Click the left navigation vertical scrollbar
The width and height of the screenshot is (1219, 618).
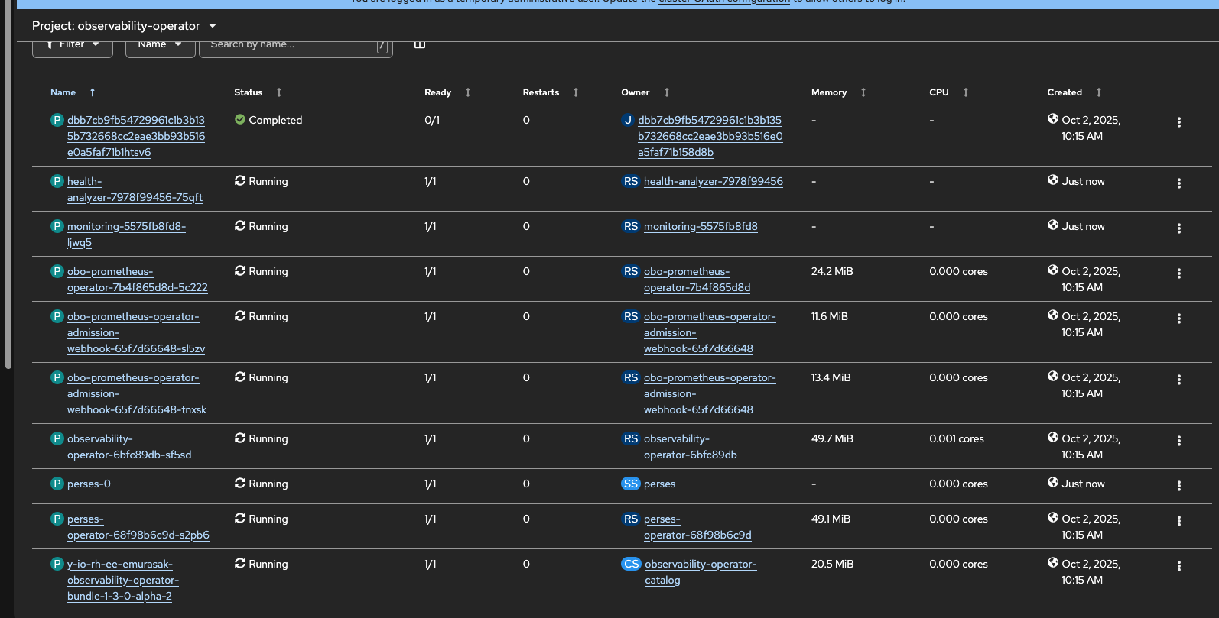(x=8, y=183)
